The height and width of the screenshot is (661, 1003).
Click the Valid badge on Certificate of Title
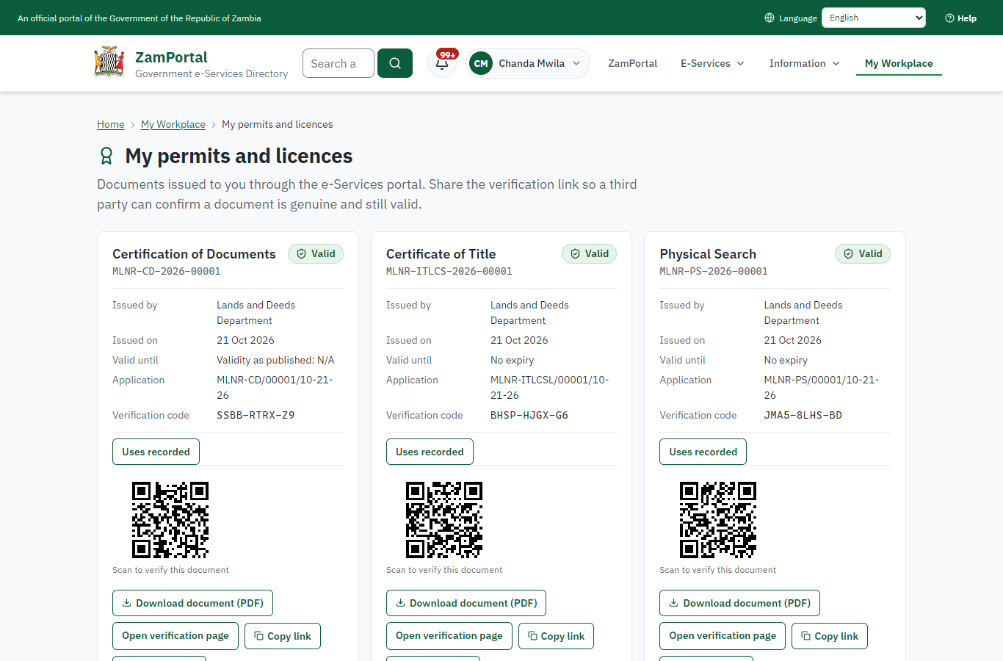click(589, 254)
